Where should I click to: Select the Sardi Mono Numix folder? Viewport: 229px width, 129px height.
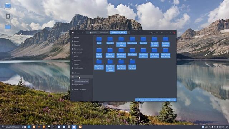coord(99,64)
